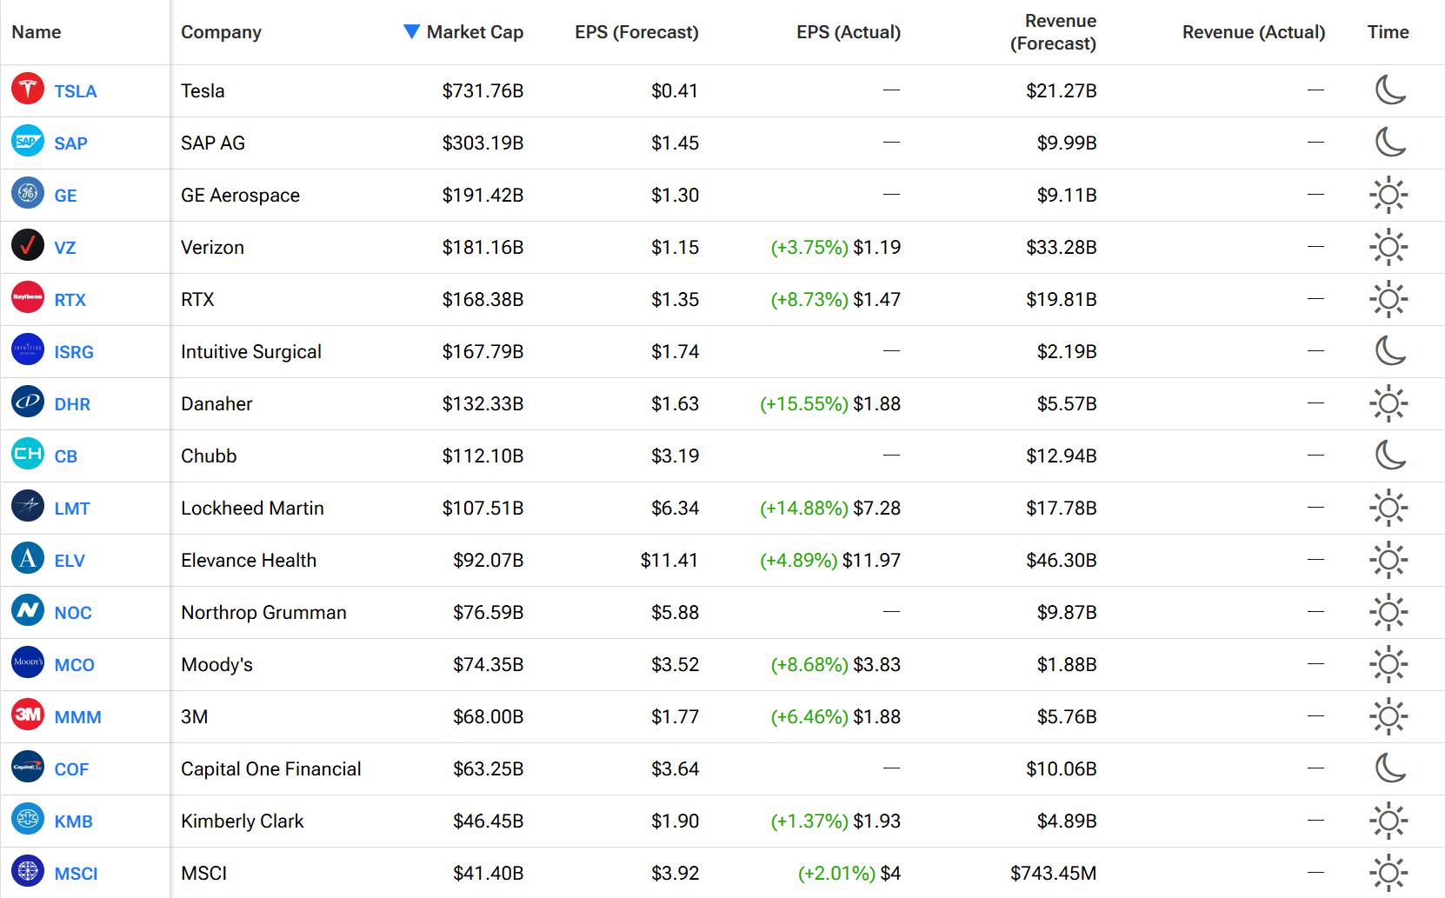Select Danaher's (+15.55%) $1.88 EPS cell
This screenshot has height=898, width=1445.
tap(830, 403)
